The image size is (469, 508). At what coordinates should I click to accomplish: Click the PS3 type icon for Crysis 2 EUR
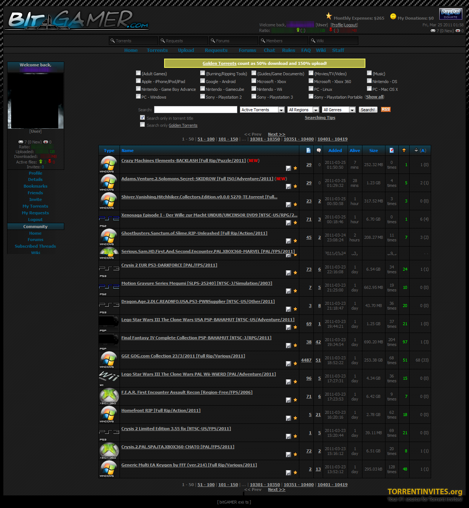pos(108,270)
